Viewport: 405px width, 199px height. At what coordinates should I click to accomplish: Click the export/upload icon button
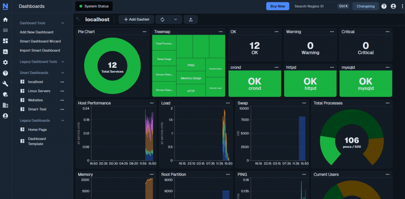coord(191,19)
